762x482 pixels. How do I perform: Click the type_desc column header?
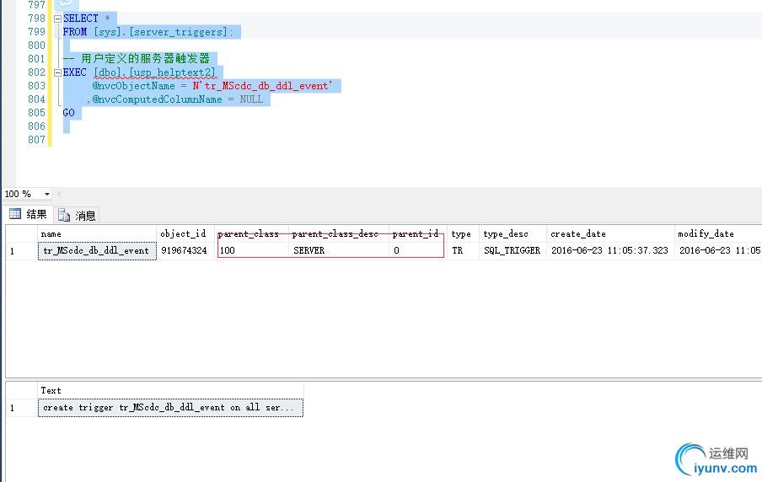point(512,233)
